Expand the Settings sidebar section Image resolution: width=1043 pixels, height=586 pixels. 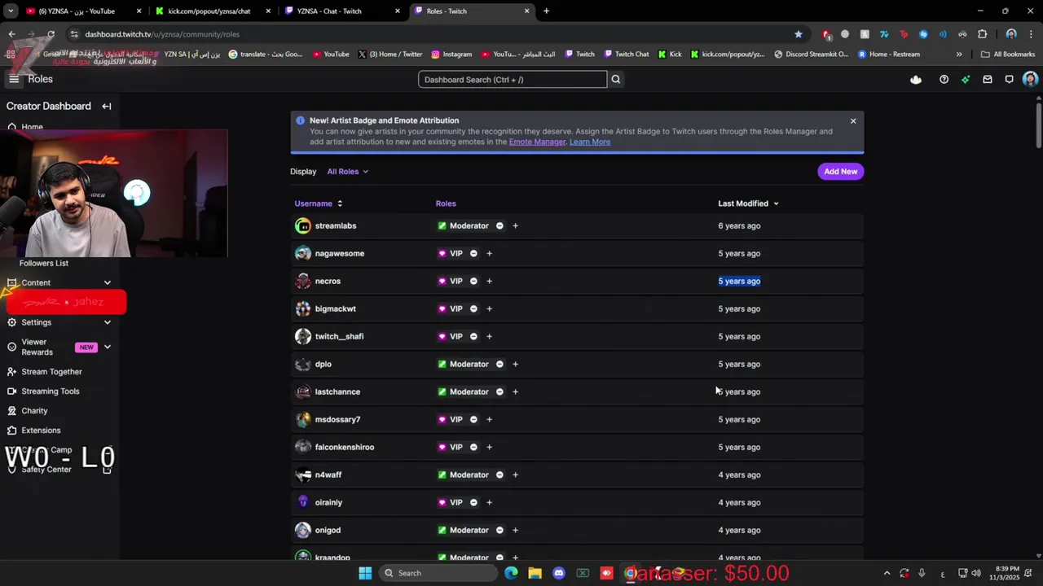coord(107,322)
